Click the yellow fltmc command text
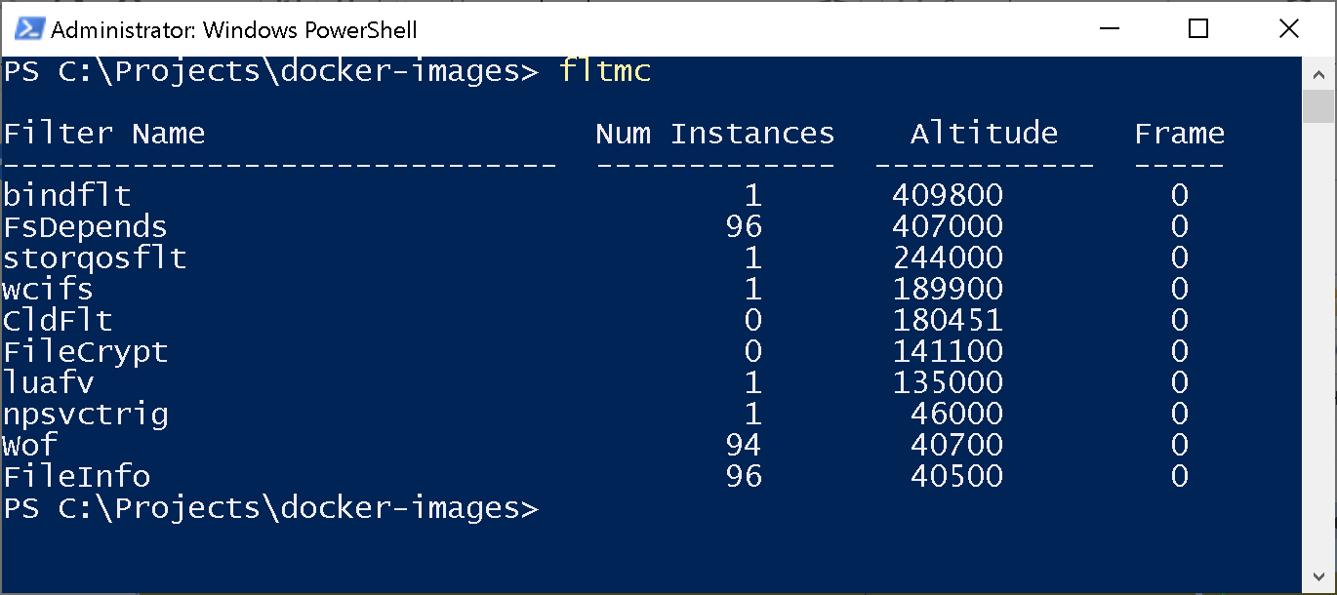 (x=605, y=72)
